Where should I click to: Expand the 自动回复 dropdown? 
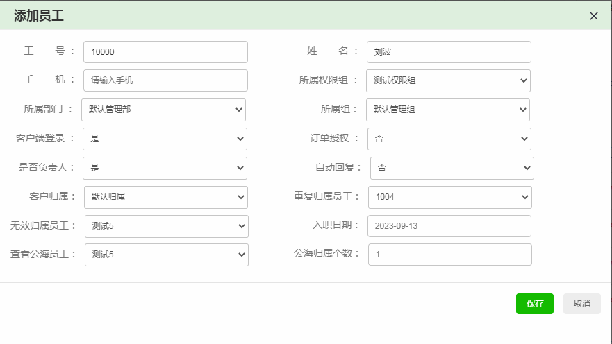(452, 168)
